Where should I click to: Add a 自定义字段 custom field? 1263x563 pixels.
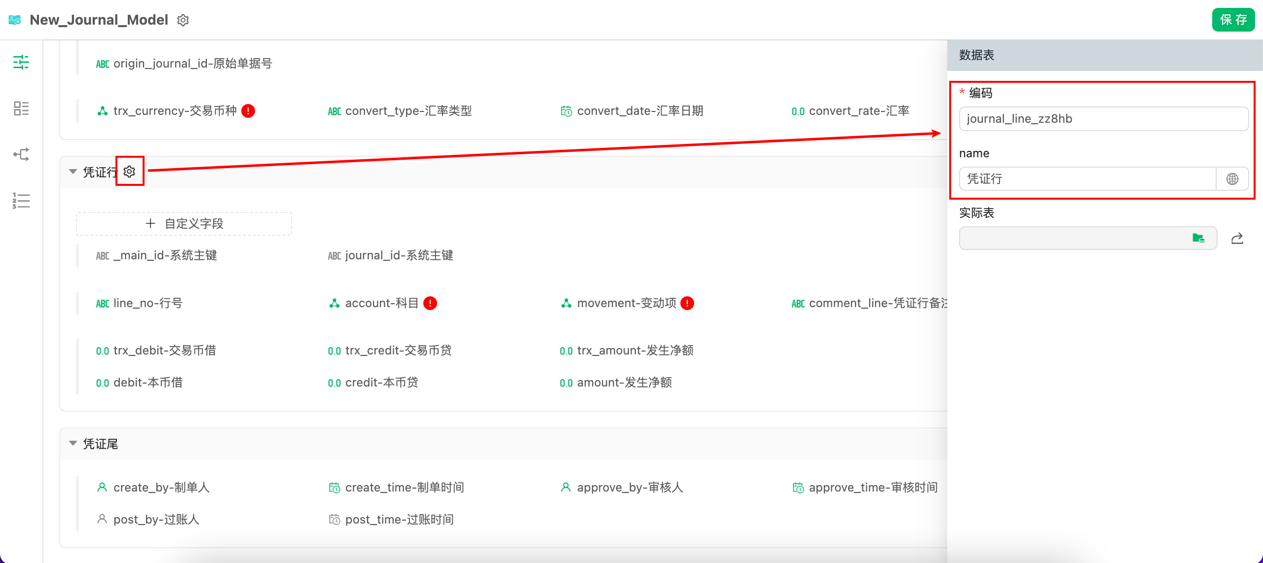(184, 224)
